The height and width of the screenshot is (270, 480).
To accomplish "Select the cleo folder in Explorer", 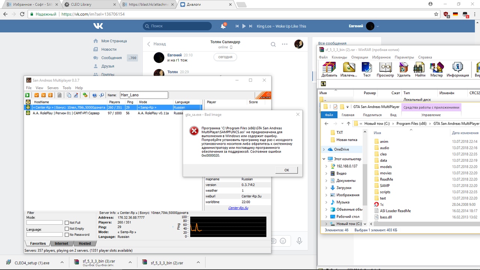I will click(383, 154).
